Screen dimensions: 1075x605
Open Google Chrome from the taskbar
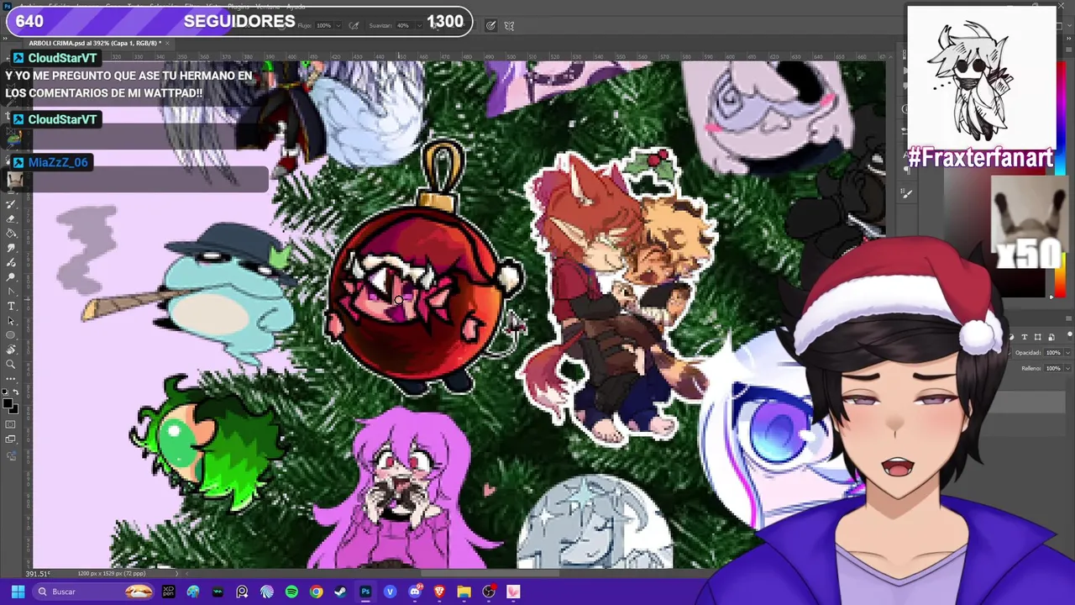point(316,592)
